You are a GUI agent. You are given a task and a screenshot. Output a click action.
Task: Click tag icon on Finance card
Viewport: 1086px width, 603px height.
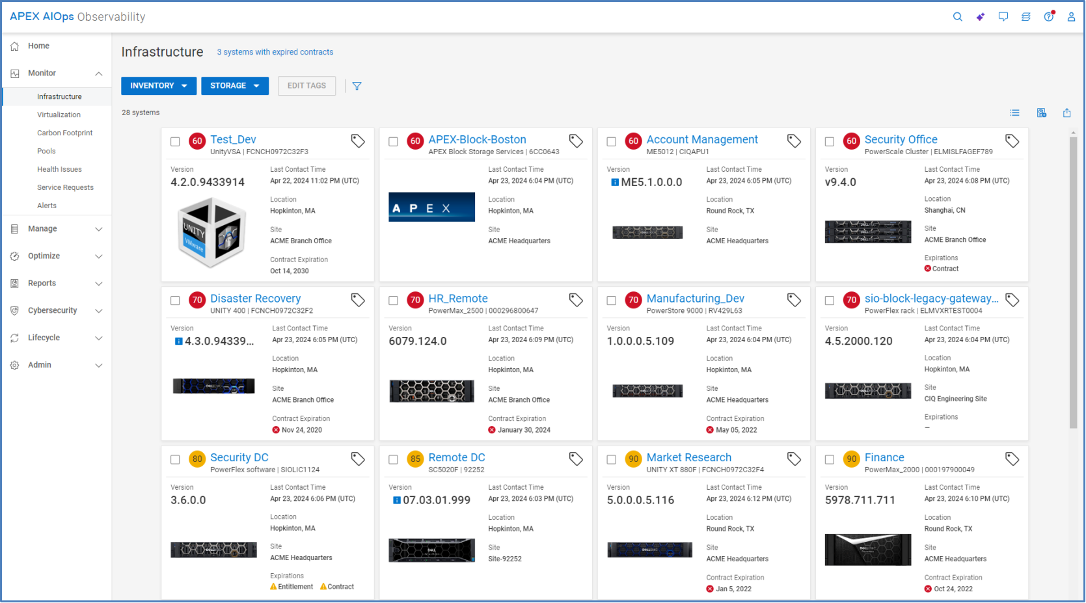click(x=1012, y=459)
